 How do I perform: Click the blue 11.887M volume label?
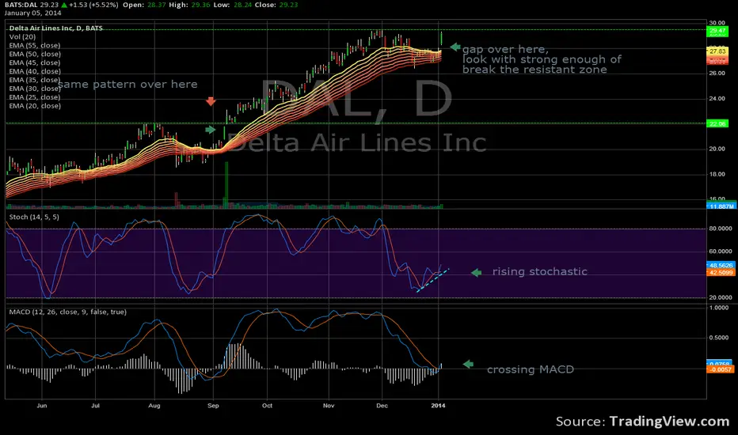[721, 206]
